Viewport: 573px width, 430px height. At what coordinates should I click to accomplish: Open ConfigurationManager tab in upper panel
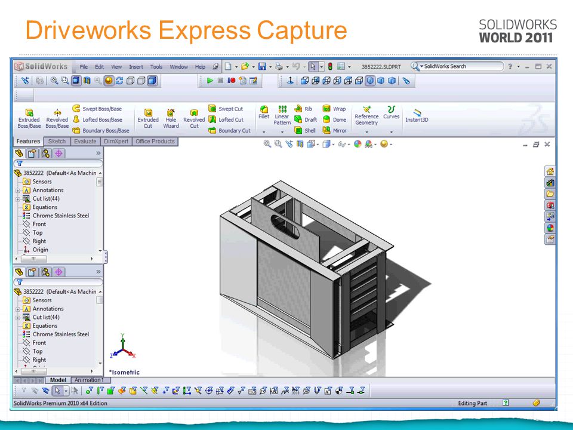click(x=45, y=153)
